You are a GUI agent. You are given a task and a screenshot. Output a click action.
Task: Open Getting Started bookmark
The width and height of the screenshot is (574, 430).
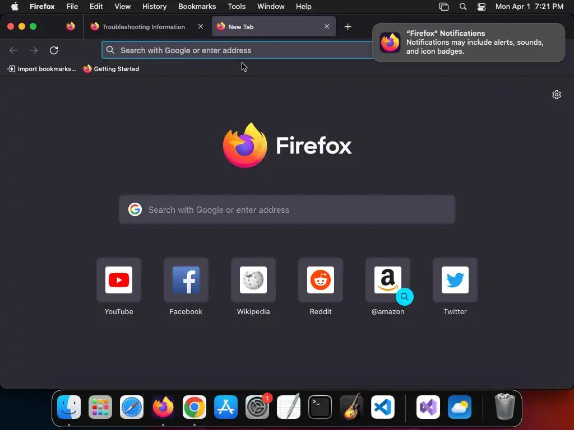point(111,69)
